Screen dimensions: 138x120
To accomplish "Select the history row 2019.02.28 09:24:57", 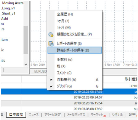I will coord(69,97).
